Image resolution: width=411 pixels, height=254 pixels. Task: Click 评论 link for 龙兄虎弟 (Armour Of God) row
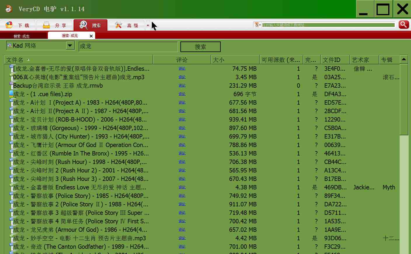click(x=182, y=229)
